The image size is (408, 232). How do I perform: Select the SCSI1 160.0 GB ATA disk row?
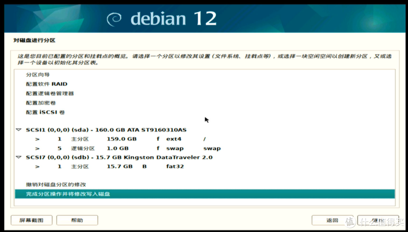tap(106, 130)
